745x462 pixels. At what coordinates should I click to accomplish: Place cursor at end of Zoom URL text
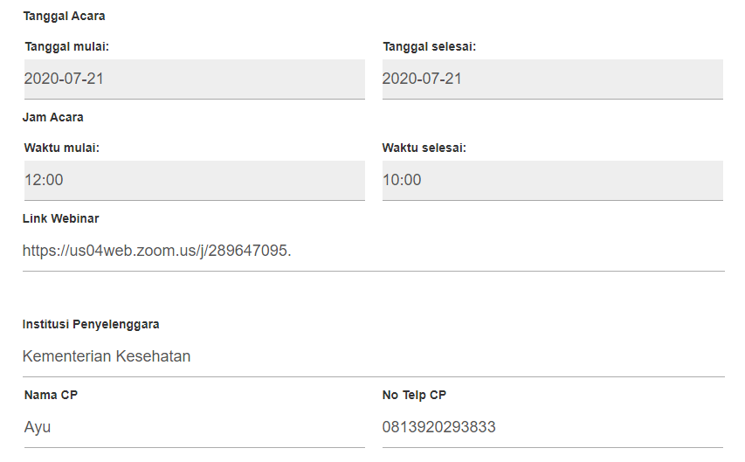tap(293, 252)
